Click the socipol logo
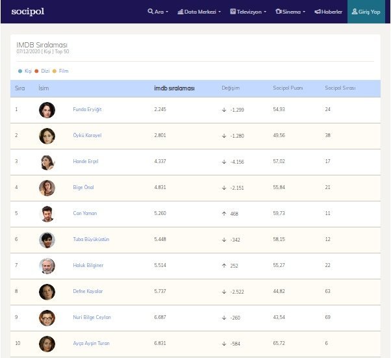391x358 pixels. (27, 12)
